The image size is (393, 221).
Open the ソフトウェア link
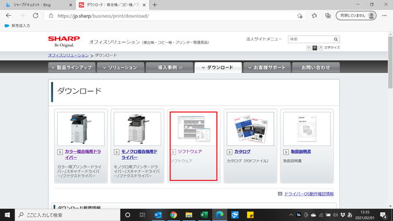tap(190, 151)
